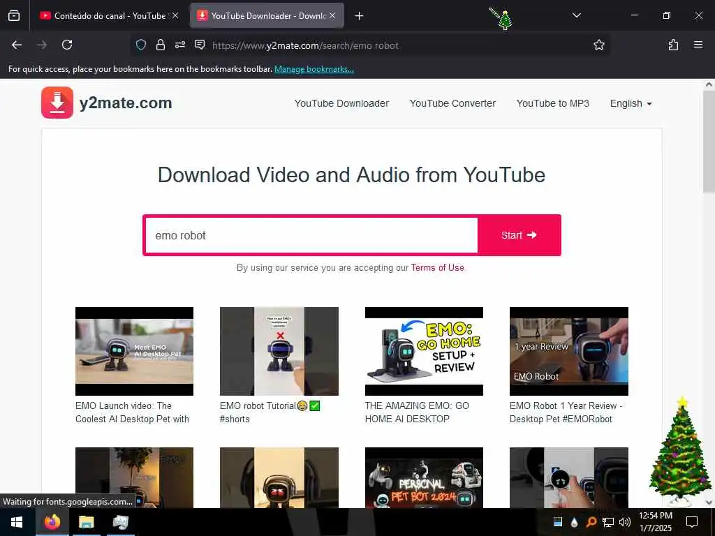Open second-row thumbnail with plant and EMO
The image size is (715, 536).
tap(134, 477)
